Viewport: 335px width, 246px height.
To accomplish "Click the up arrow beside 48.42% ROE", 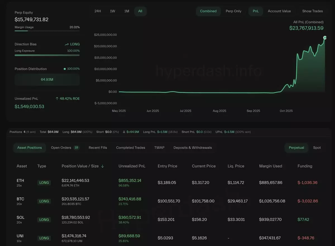I will tap(57, 99).
